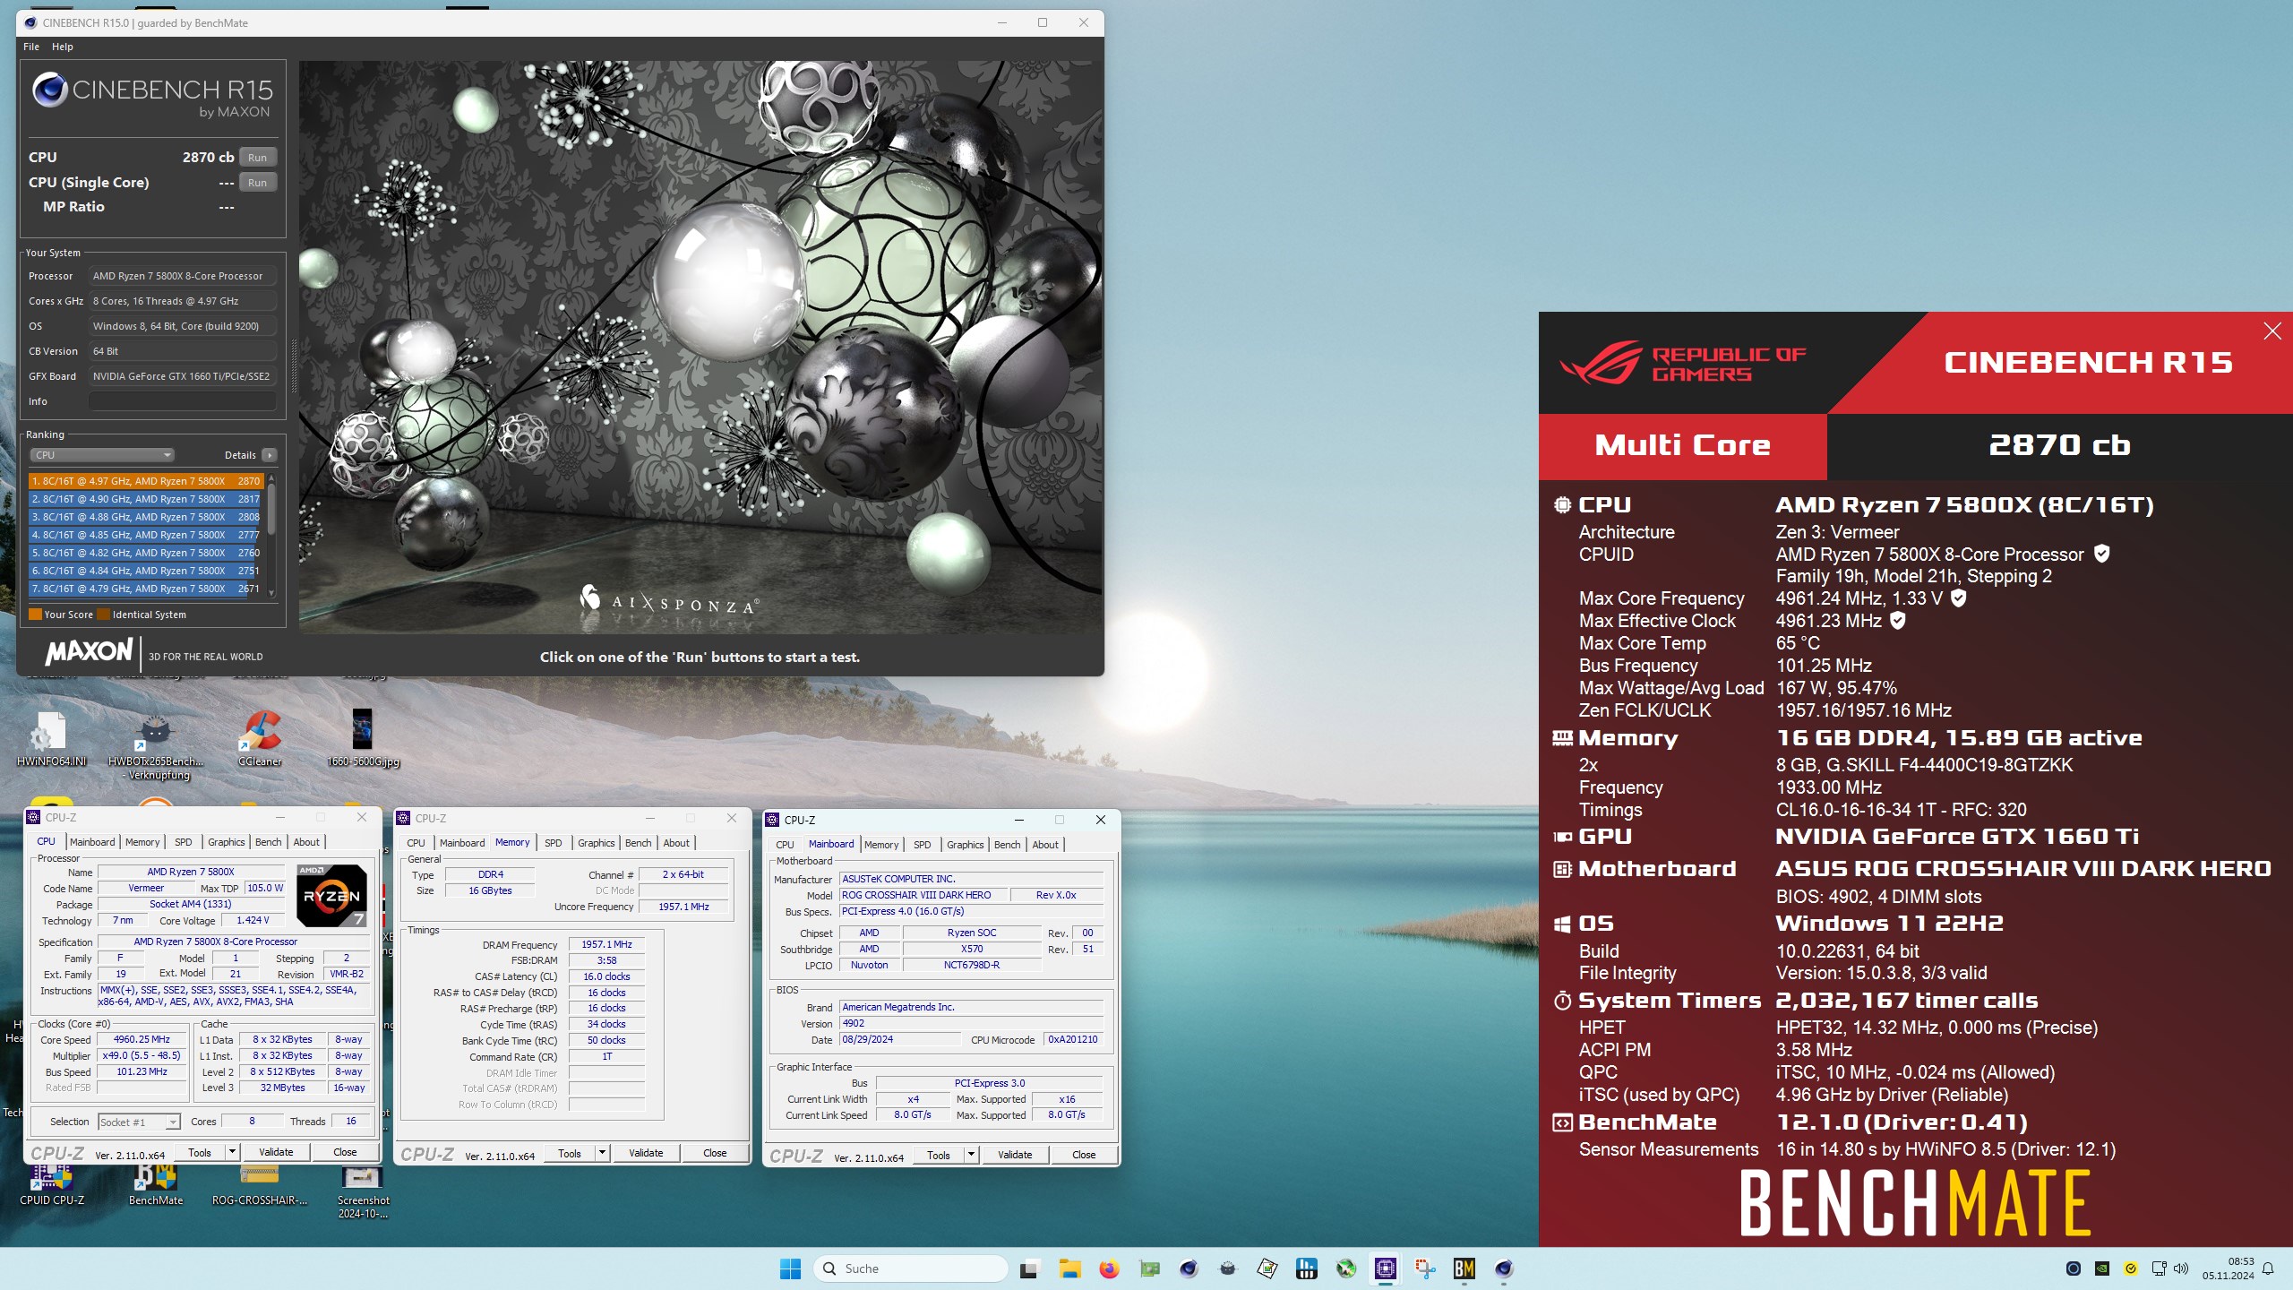Open the NVIDIA tray icon

tap(2101, 1268)
